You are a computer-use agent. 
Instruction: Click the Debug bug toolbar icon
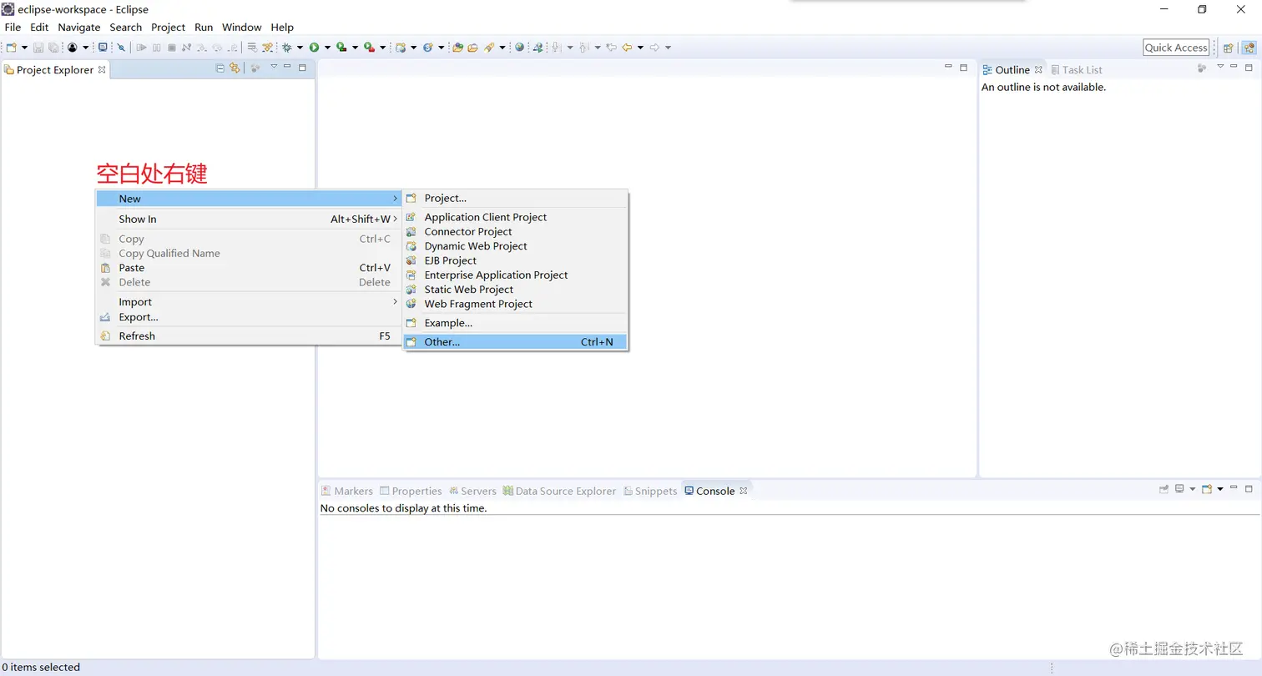[x=286, y=48]
